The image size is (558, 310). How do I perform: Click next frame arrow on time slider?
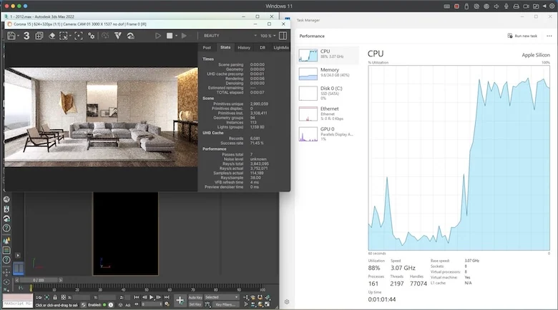[x=61, y=280]
